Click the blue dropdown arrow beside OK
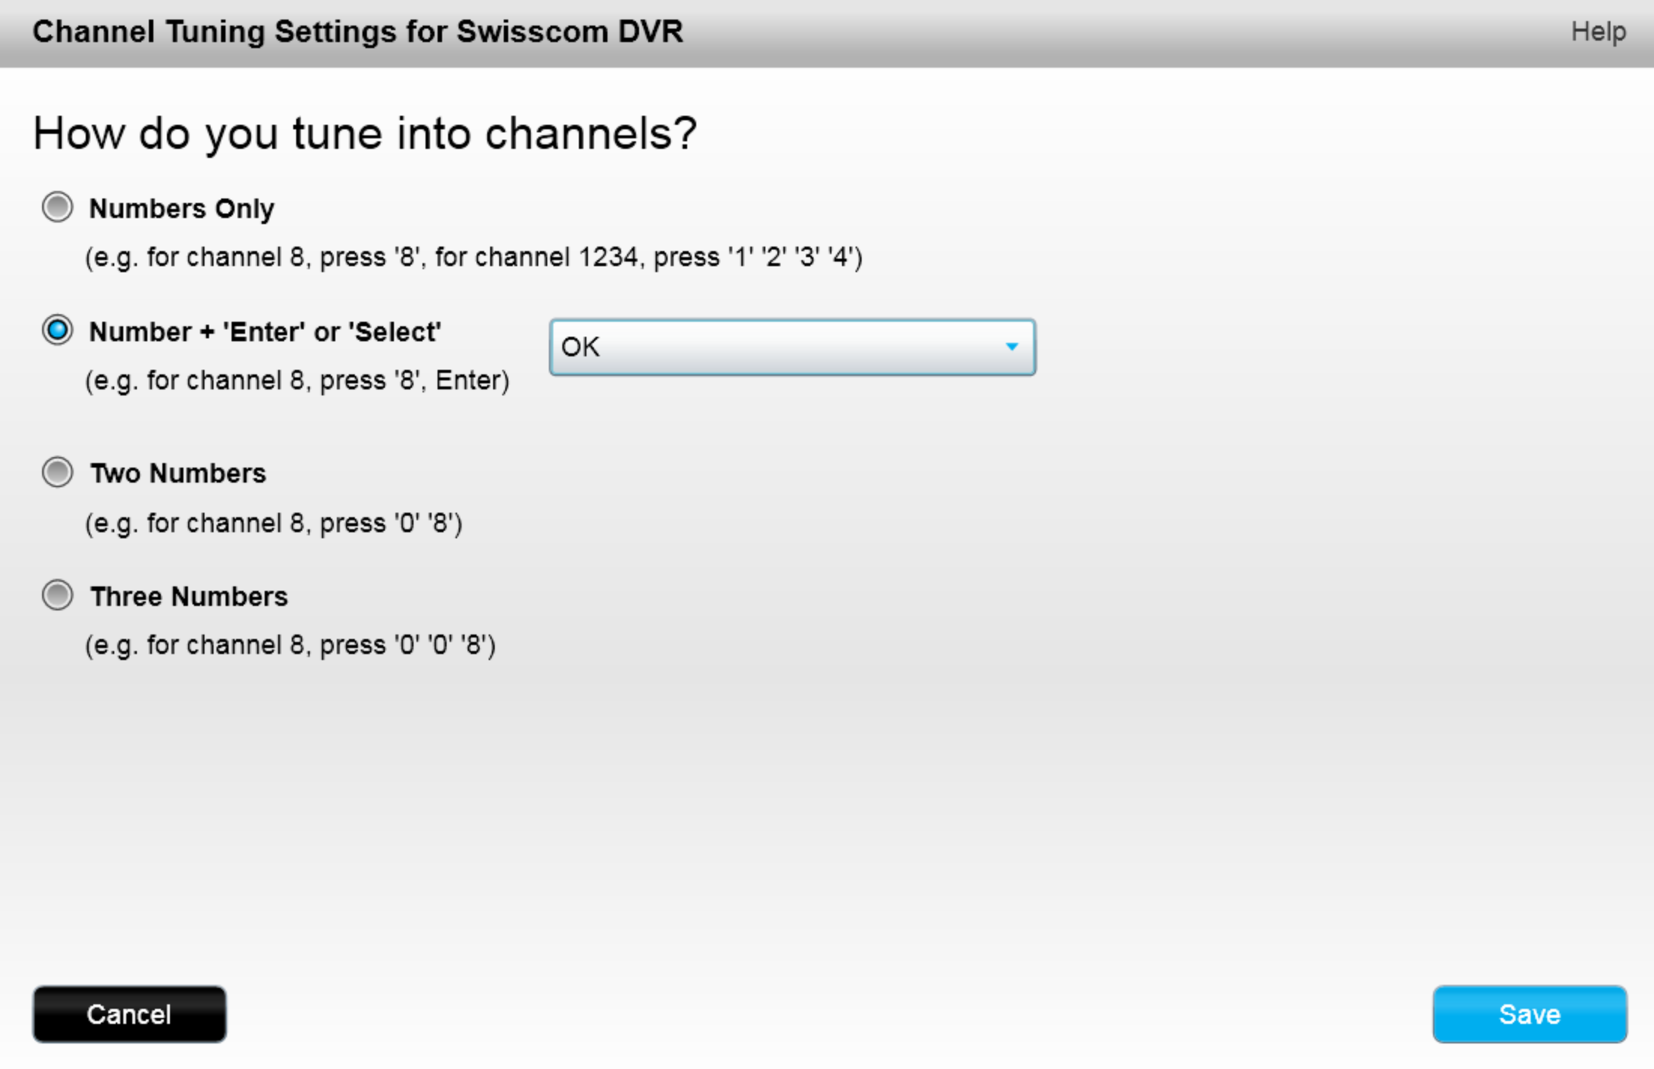This screenshot has width=1654, height=1069. tap(1014, 347)
